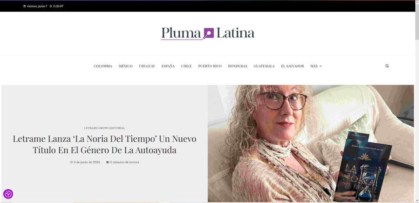Open the EL SALVADOR section
Viewport: 419px width, 203px height.
pos(292,66)
